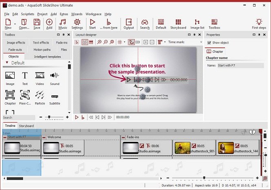Viewport: 271px width, 190px height.
Task: Open the Scriptlets menu
Action: click(x=28, y=14)
